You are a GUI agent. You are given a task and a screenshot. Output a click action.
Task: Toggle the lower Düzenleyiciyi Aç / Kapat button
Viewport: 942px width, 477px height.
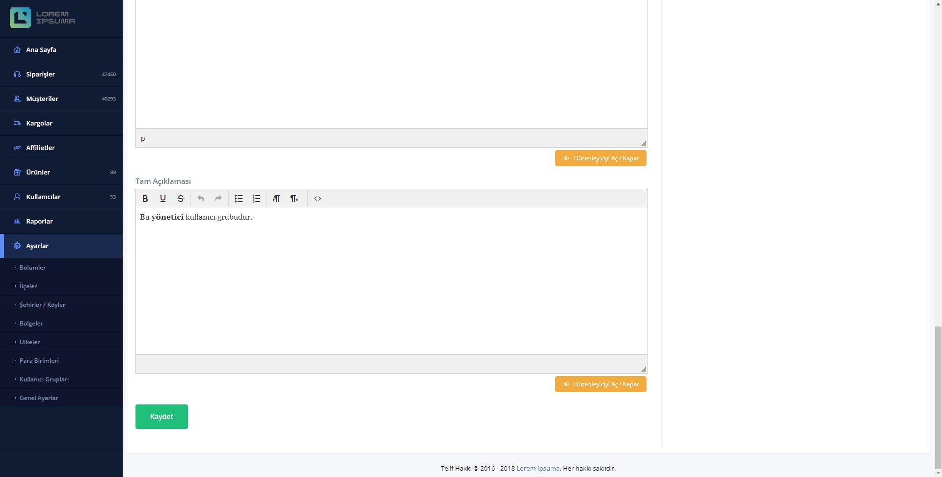click(x=600, y=384)
